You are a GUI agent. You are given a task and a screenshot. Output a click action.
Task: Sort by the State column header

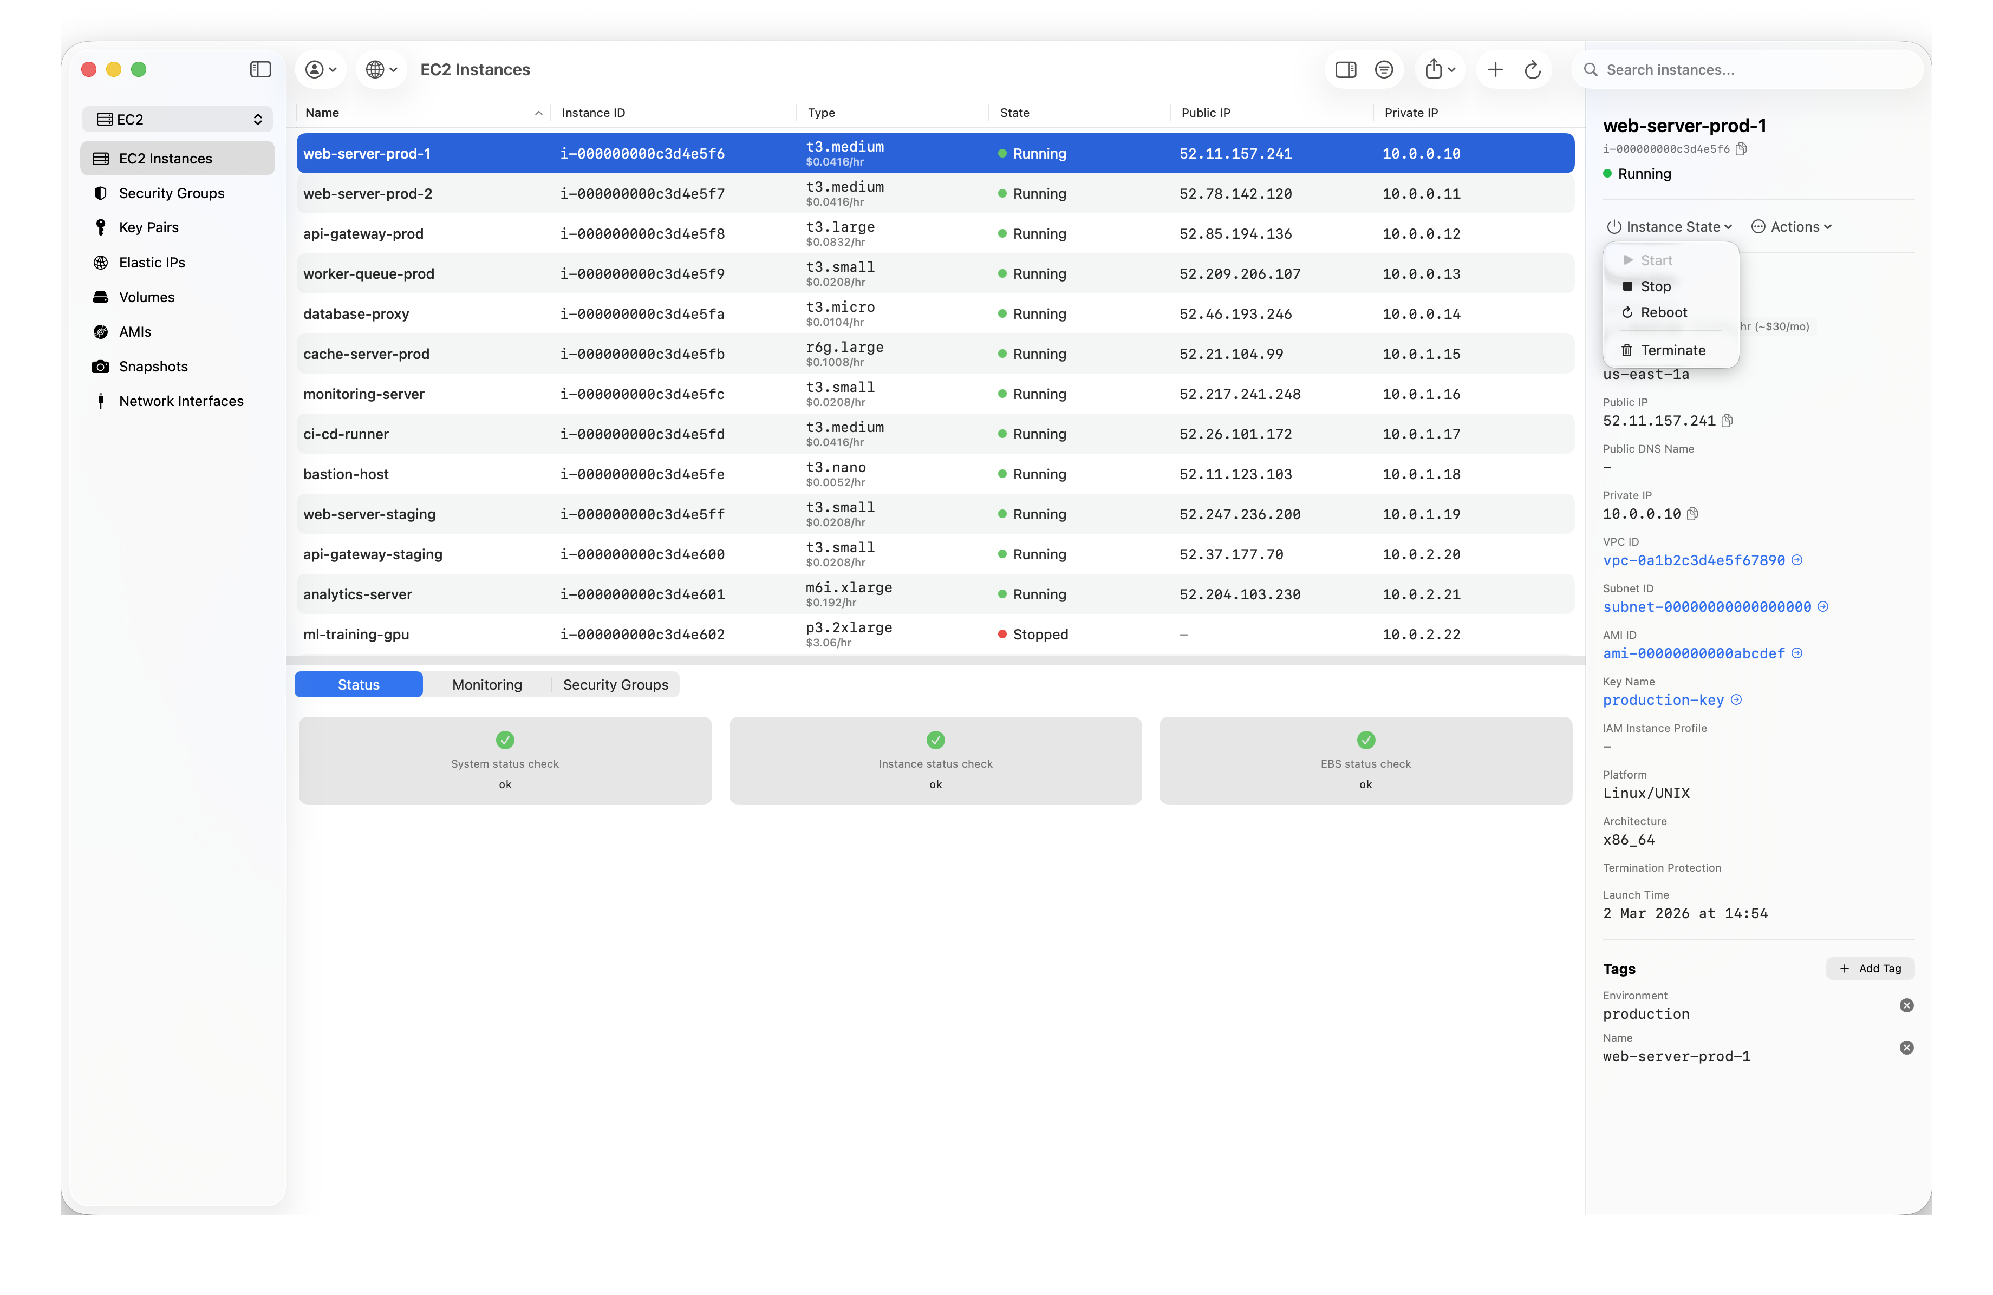1079,113
